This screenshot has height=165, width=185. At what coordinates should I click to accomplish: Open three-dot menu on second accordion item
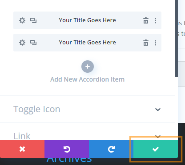[x=155, y=43]
